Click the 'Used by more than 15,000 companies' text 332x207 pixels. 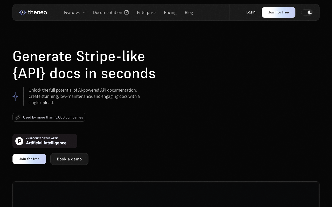click(x=53, y=117)
